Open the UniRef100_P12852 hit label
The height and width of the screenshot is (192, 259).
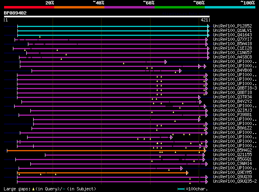[232, 26]
